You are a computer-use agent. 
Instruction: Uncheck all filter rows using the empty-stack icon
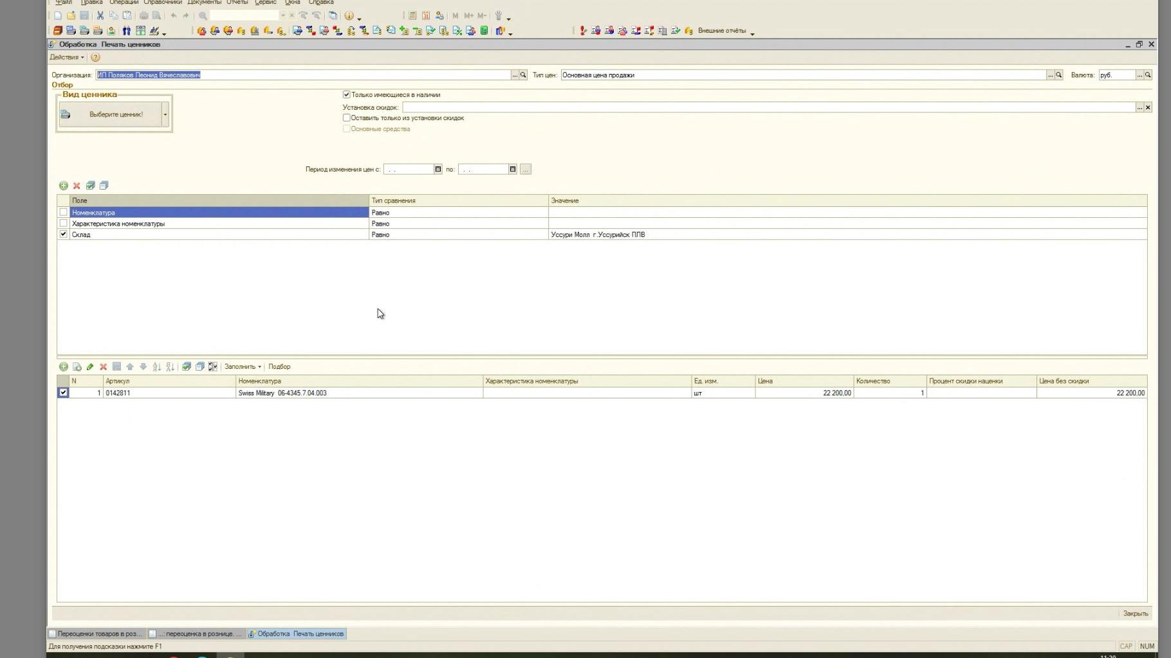[104, 186]
